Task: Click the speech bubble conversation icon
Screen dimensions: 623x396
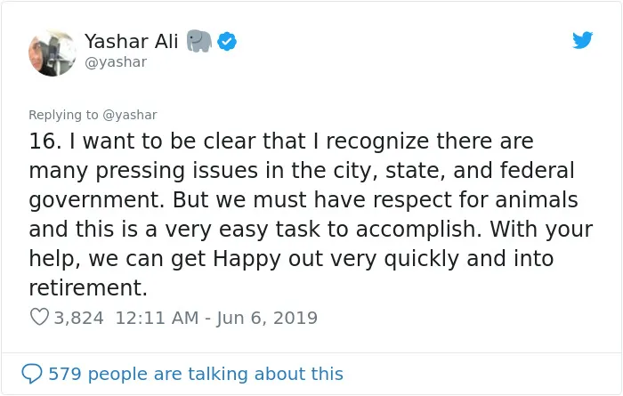Action: coord(32,374)
